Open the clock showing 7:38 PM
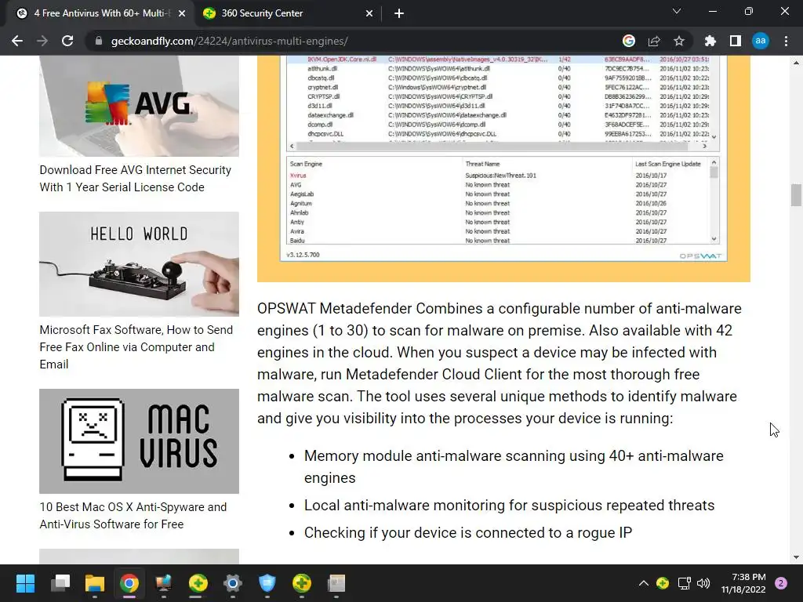Screen dimensions: 803x602 pos(743,583)
